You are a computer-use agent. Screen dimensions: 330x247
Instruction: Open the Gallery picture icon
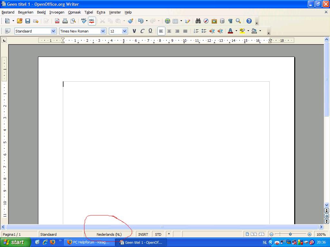(x=214, y=21)
